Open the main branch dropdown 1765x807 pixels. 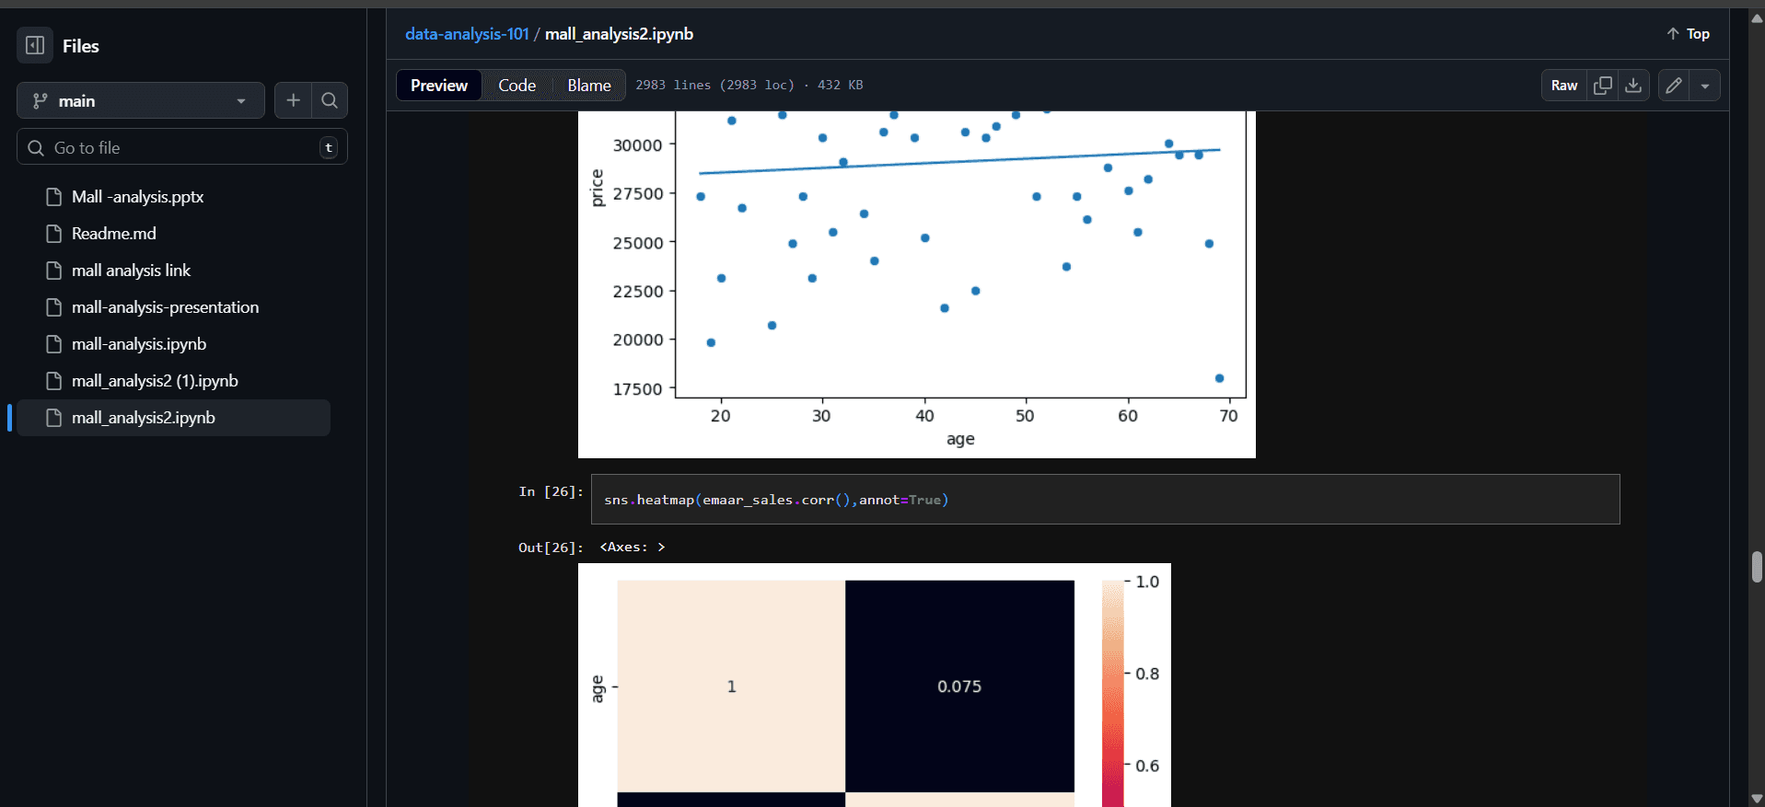coord(141,100)
